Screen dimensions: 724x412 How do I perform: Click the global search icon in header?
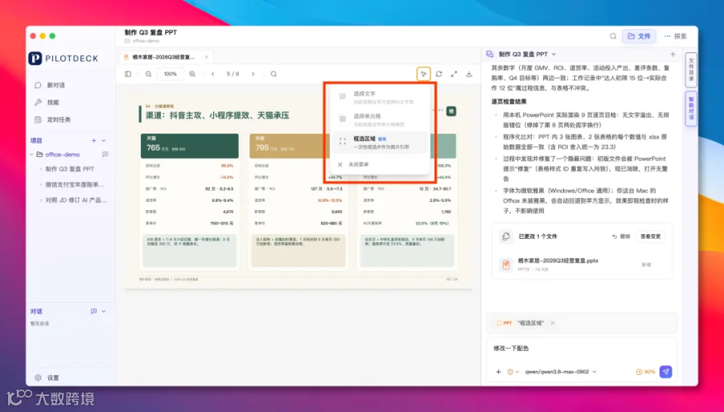tap(613, 36)
